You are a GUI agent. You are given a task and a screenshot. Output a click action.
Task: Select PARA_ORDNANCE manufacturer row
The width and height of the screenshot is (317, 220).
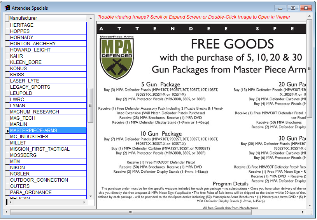tap(48, 192)
